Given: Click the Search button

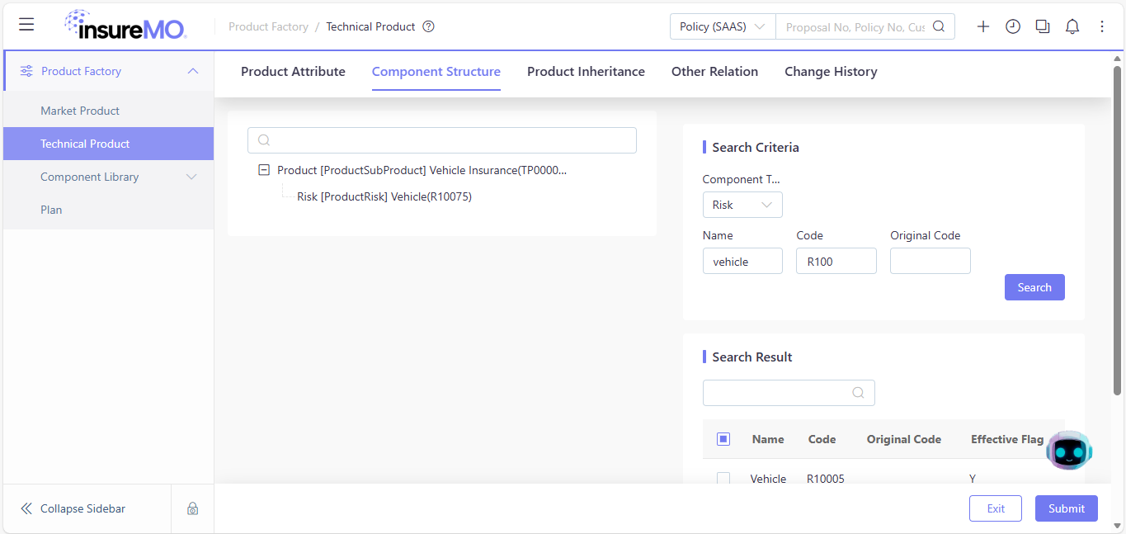Looking at the screenshot, I should [1034, 287].
